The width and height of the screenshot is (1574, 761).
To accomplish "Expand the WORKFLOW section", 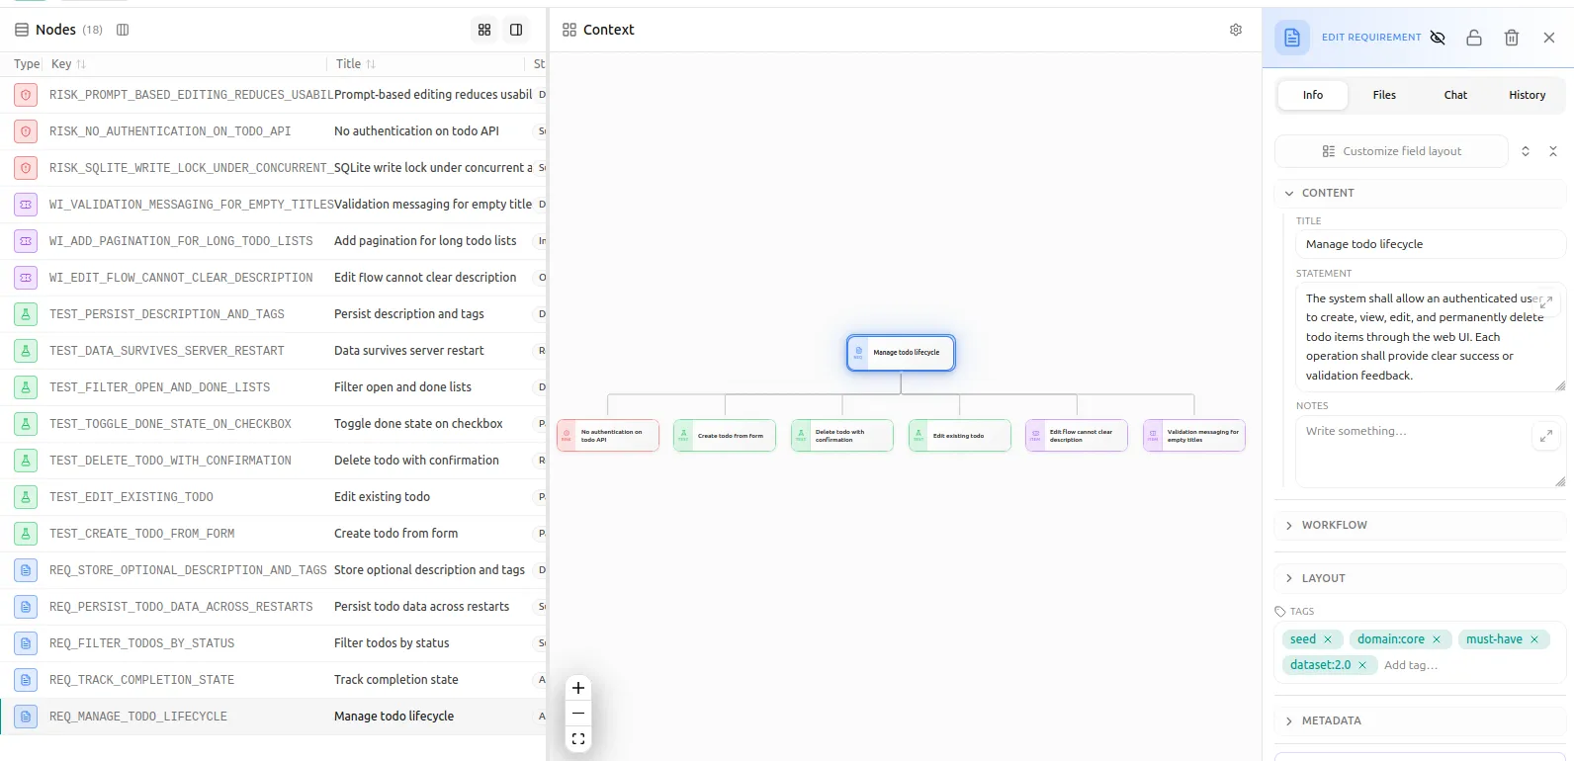I will (x=1420, y=525).
